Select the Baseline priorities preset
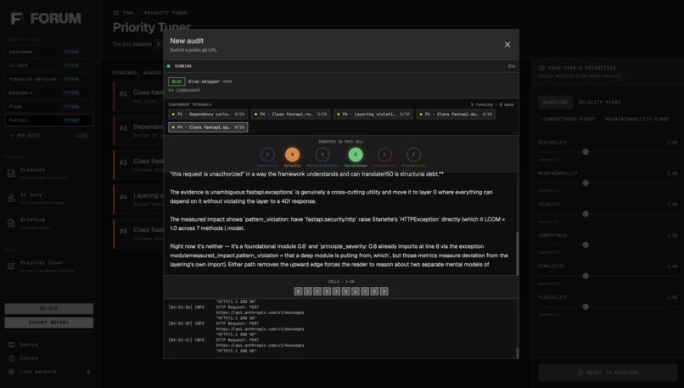The height and width of the screenshot is (388, 684). [x=555, y=102]
